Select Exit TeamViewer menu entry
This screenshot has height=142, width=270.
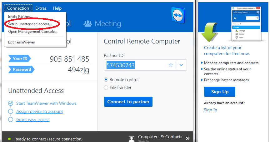pos(22,42)
